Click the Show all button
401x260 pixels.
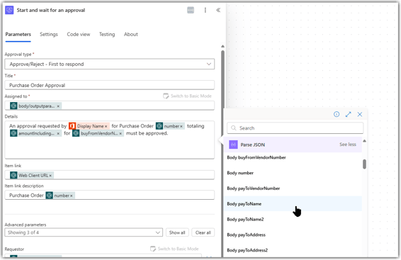[x=177, y=232]
